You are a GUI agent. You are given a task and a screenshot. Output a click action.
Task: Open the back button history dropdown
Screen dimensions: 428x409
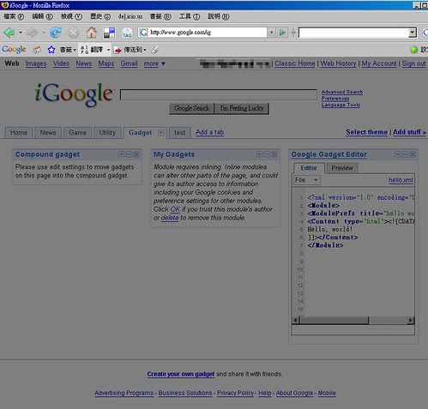click(21, 33)
